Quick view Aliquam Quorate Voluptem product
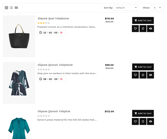167x139 pixels. pyautogui.click(x=151, y=121)
